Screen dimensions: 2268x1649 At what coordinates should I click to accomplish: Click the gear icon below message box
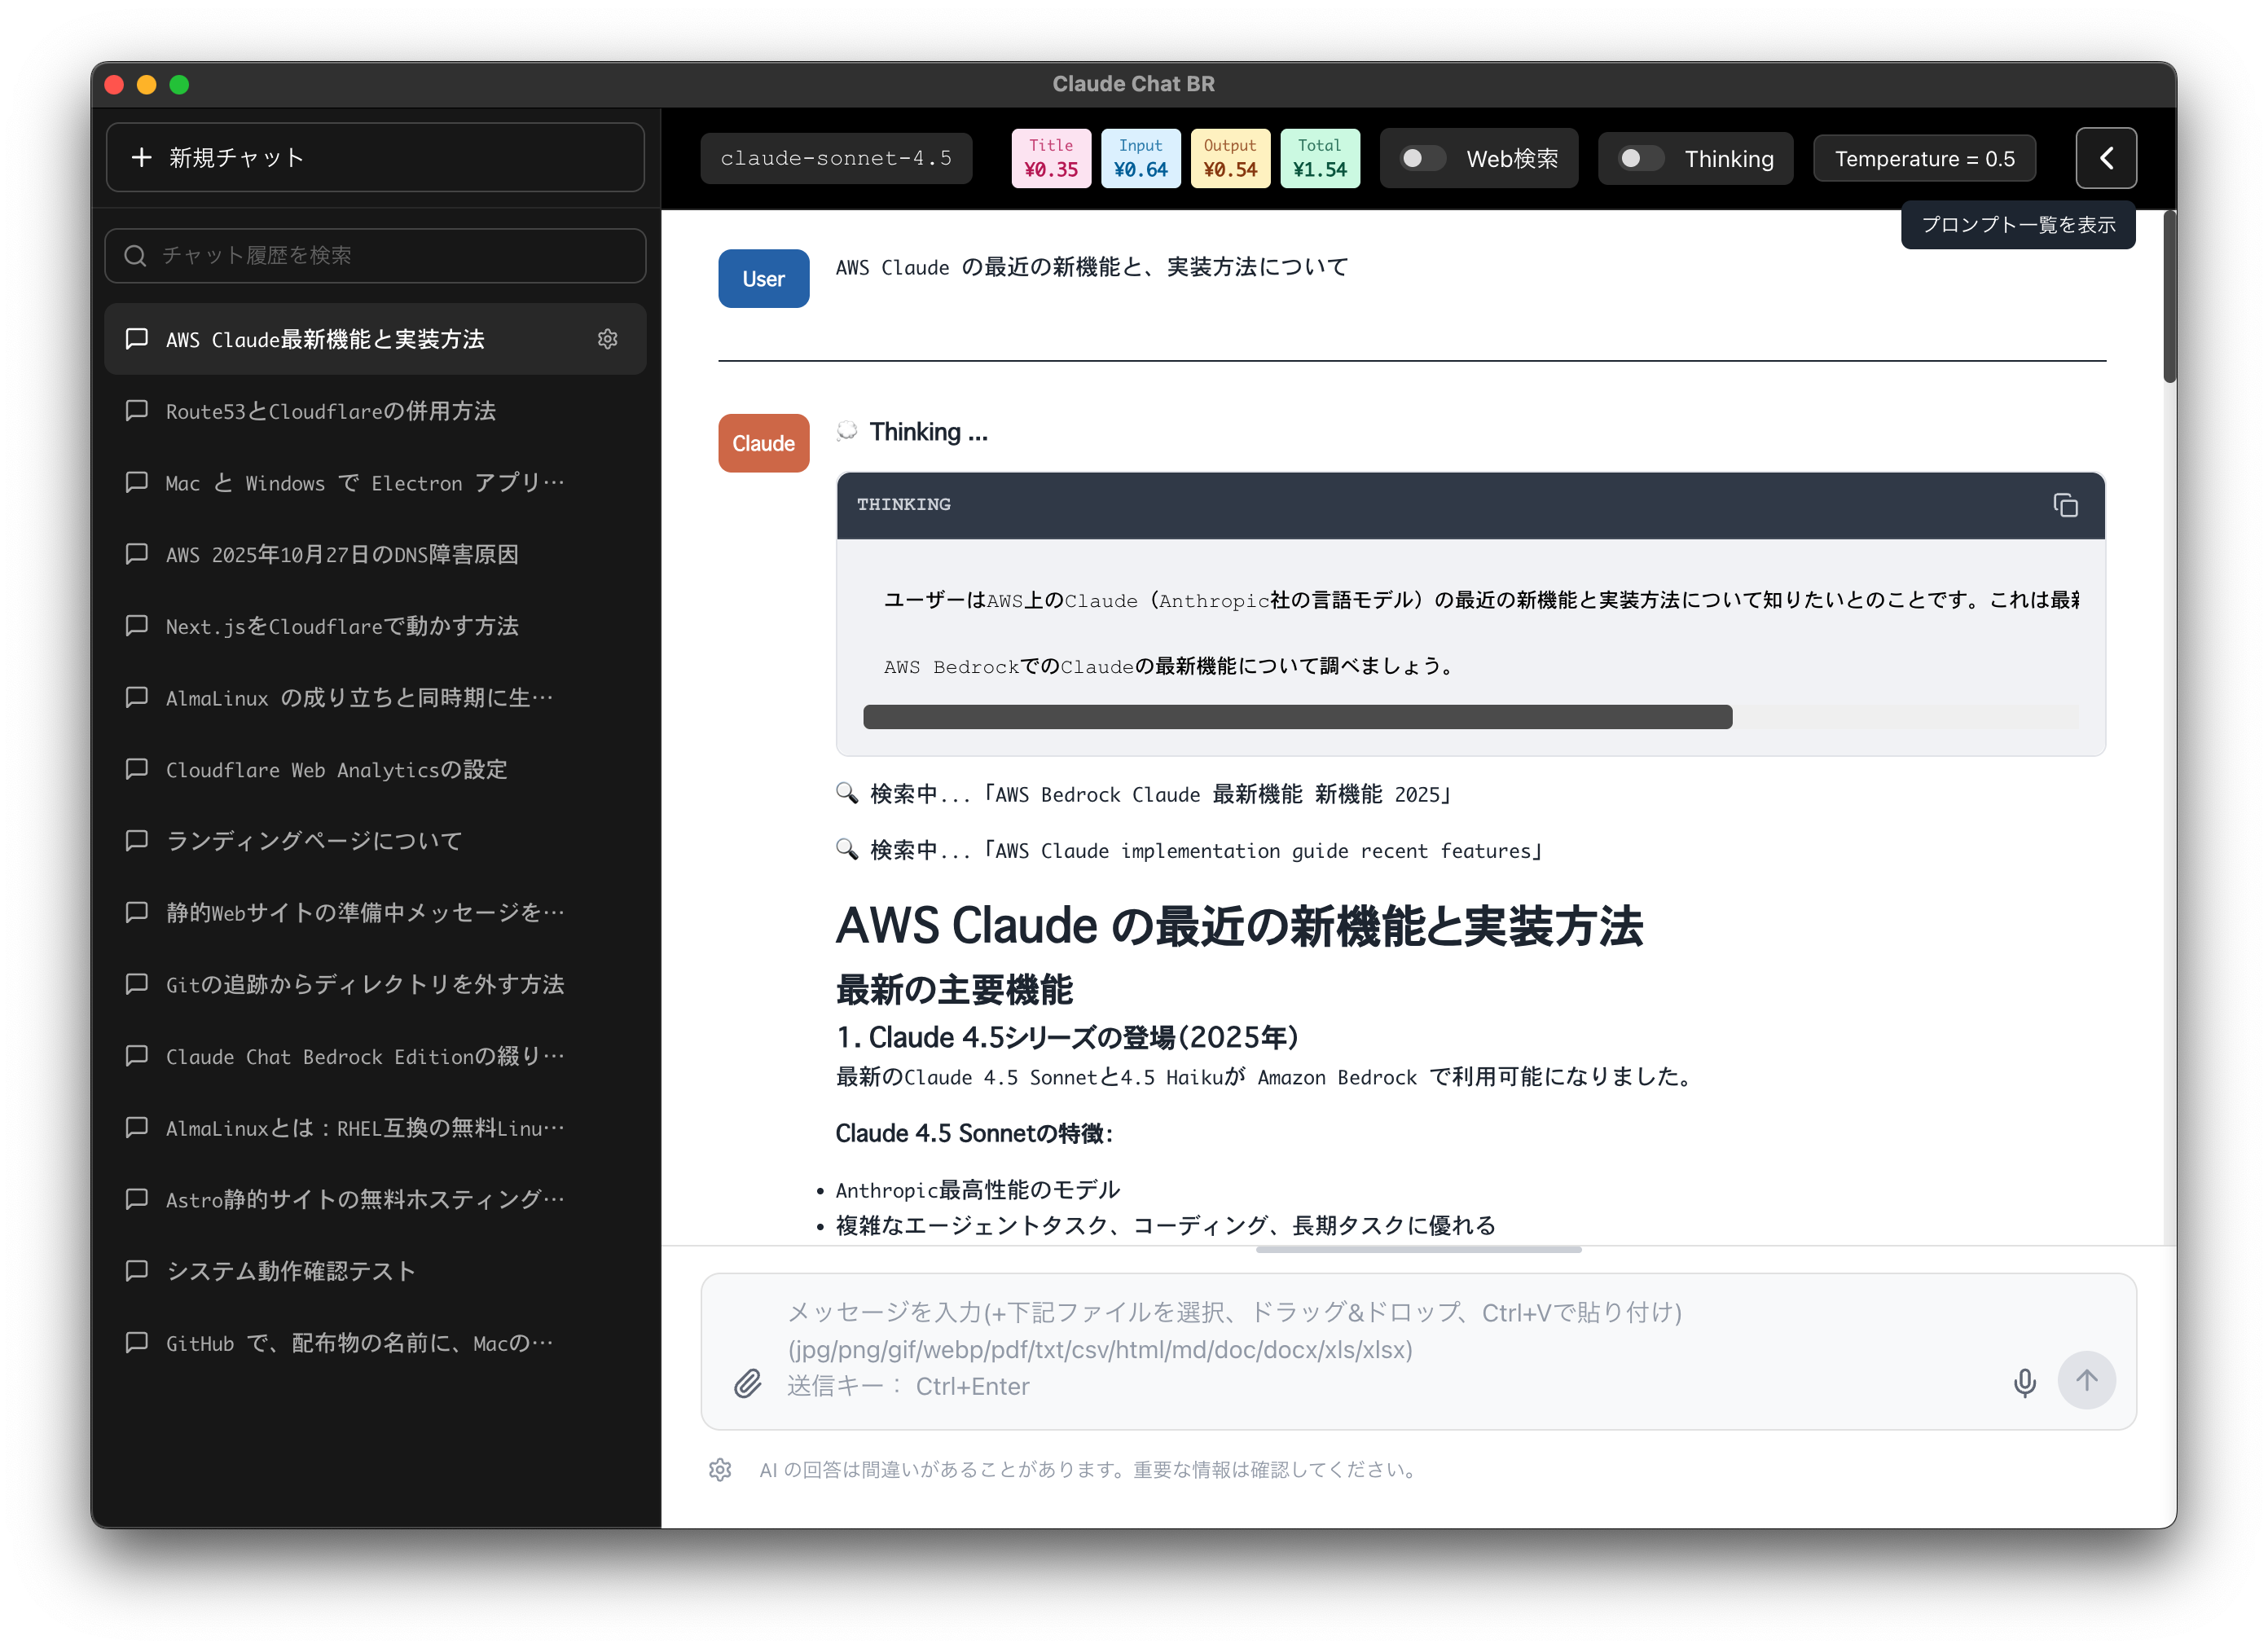pos(720,1469)
